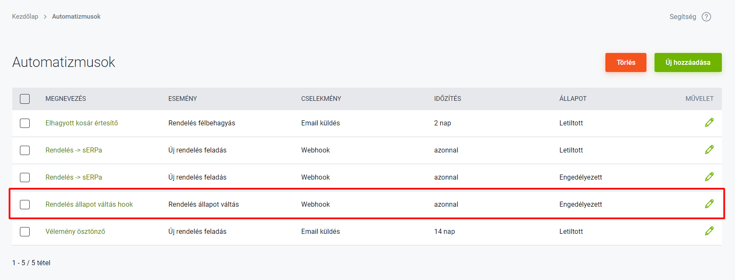
Task: Click the Segítség question mark icon
Action: [706, 17]
